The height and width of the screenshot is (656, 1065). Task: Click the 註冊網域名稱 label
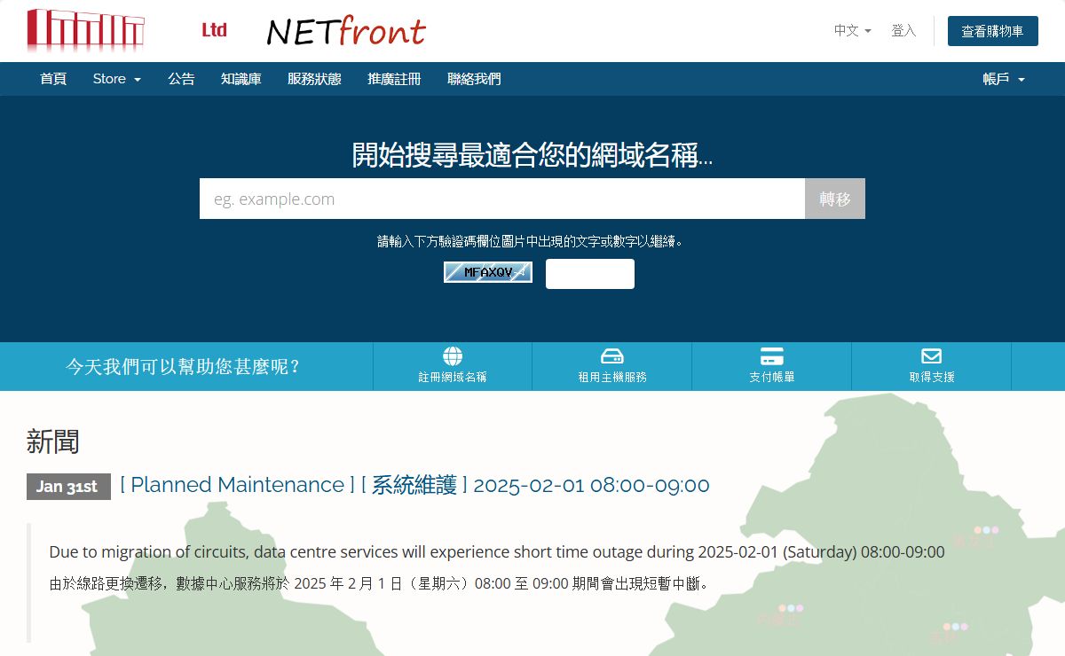[x=453, y=377]
